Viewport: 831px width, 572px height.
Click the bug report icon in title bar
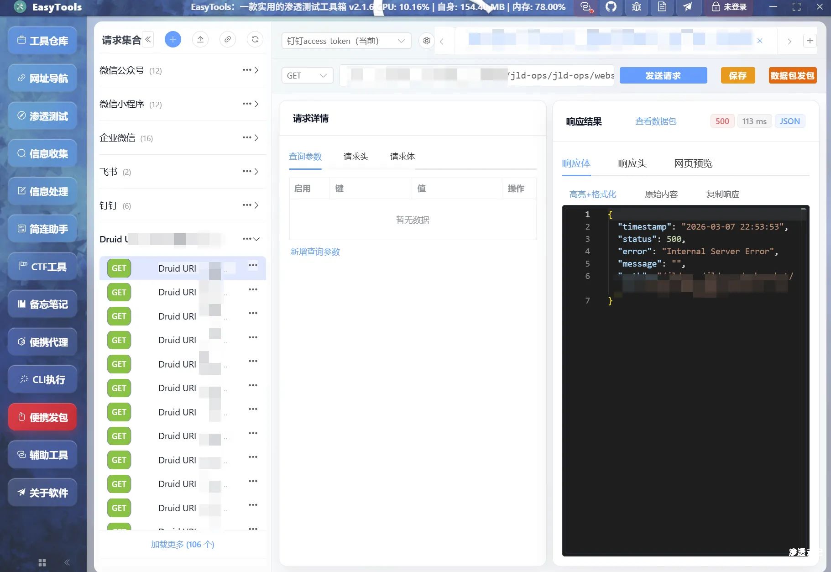[636, 7]
